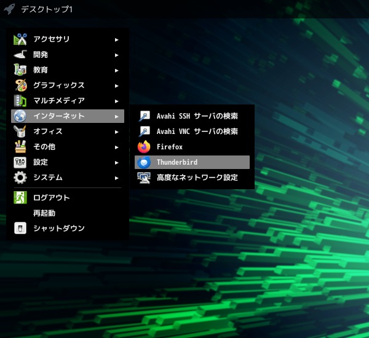This screenshot has height=338, width=369.
Task: Expand the 開発 submenu arrow
Action: tap(116, 55)
